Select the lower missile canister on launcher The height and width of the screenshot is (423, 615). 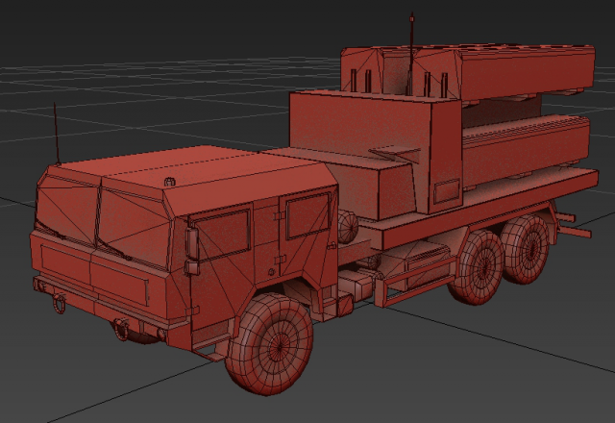(x=526, y=151)
